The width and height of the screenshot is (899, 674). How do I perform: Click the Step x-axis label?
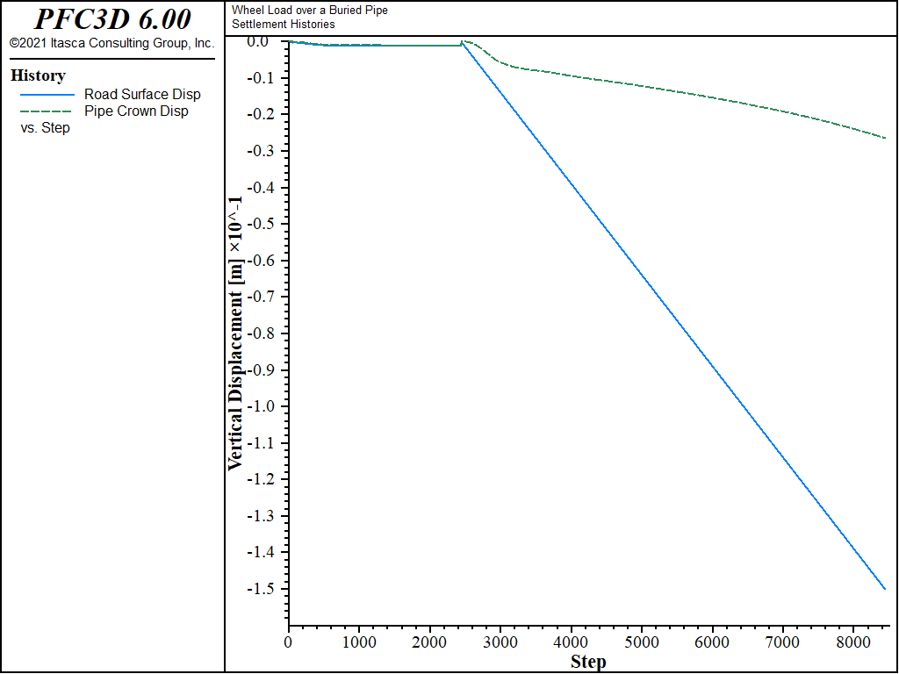point(588,663)
